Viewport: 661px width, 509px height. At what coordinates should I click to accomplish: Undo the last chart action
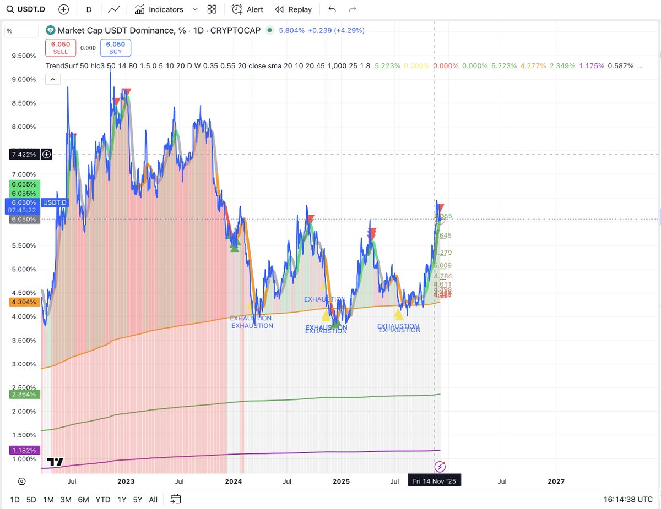click(332, 9)
